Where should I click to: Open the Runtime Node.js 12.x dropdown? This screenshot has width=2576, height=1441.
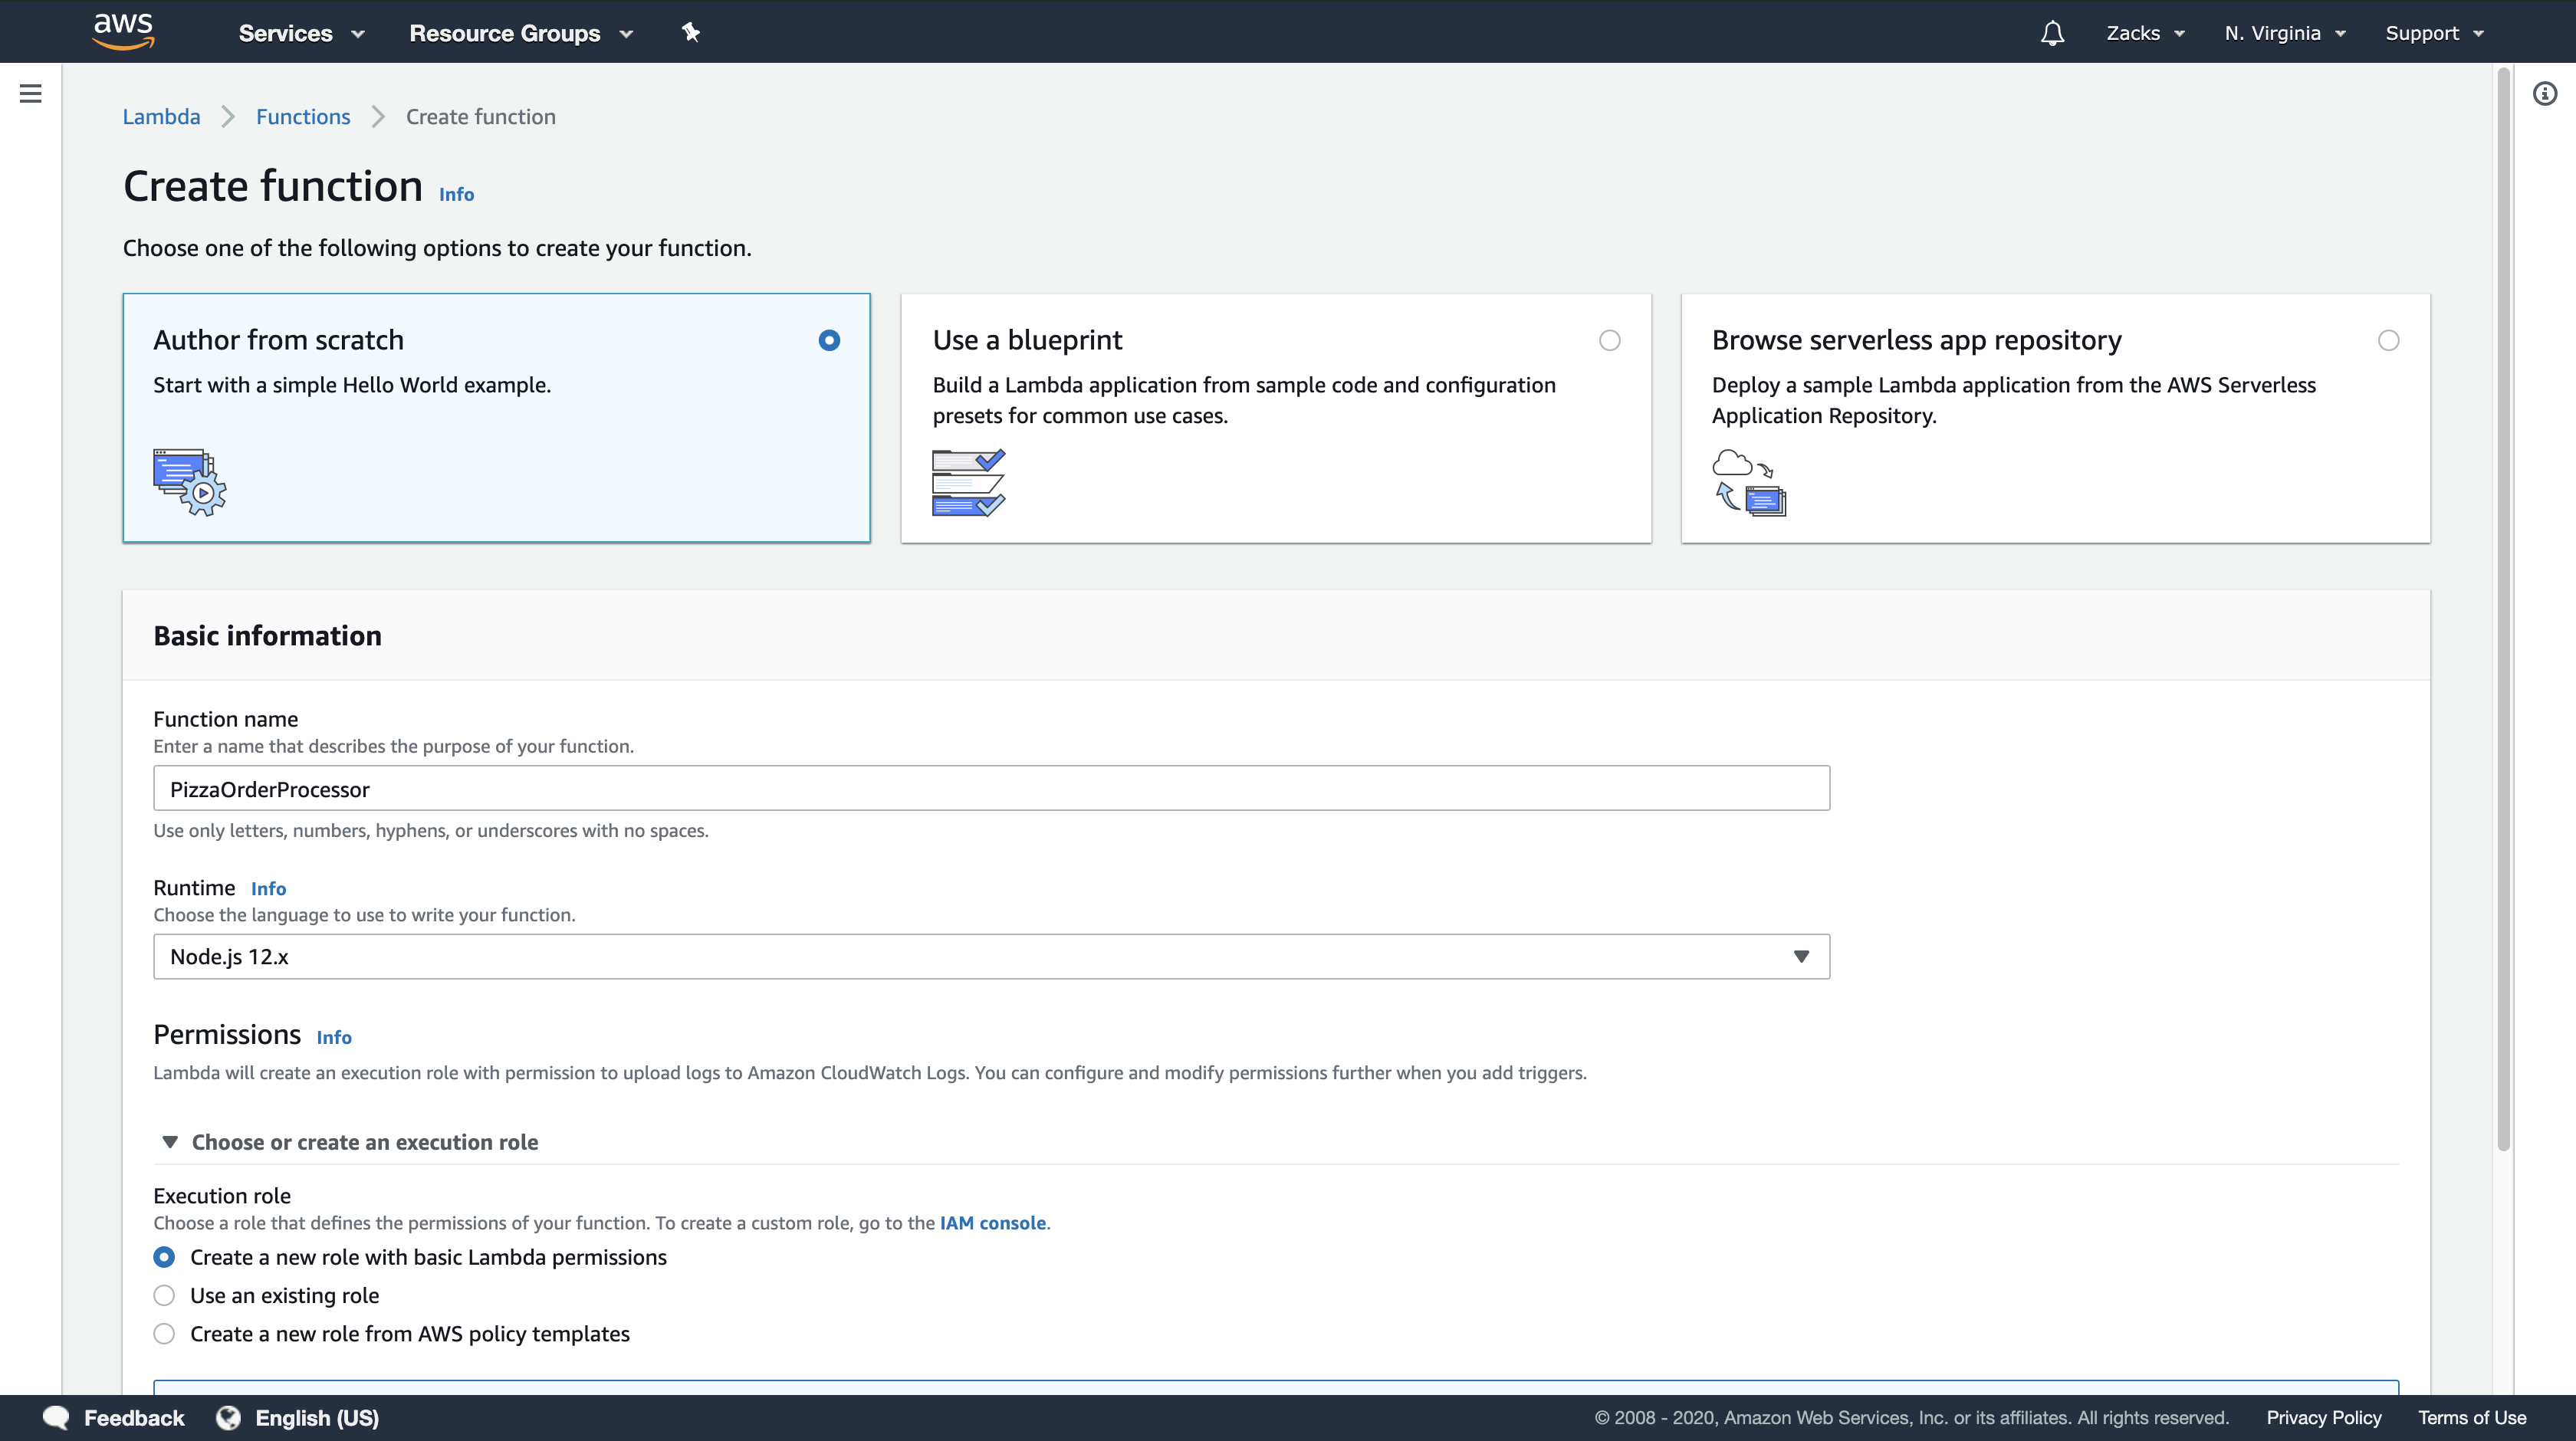(990, 956)
